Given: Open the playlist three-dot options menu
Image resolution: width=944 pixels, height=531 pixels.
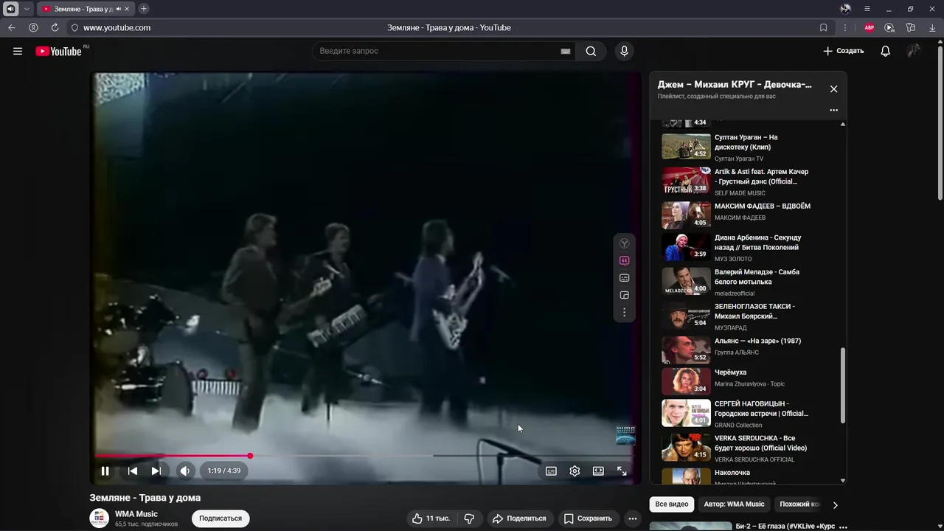Looking at the screenshot, I should point(833,110).
